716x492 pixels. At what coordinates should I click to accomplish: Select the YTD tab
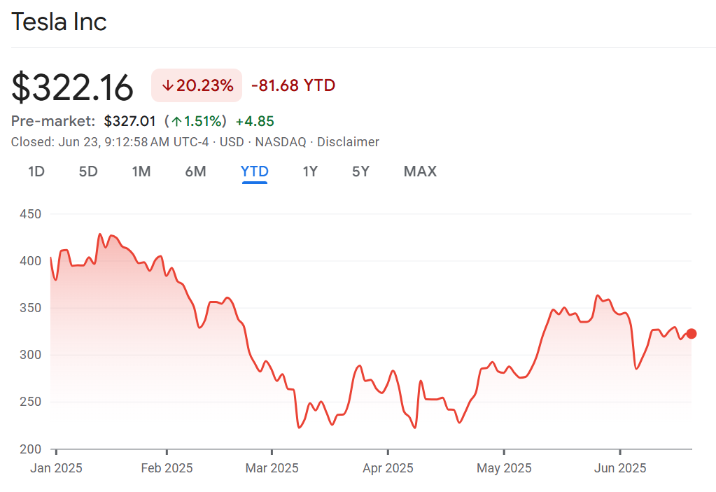coord(255,171)
